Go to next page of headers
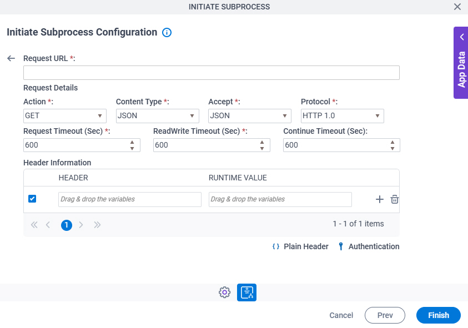Image resolution: width=468 pixels, height=328 pixels. click(x=81, y=225)
